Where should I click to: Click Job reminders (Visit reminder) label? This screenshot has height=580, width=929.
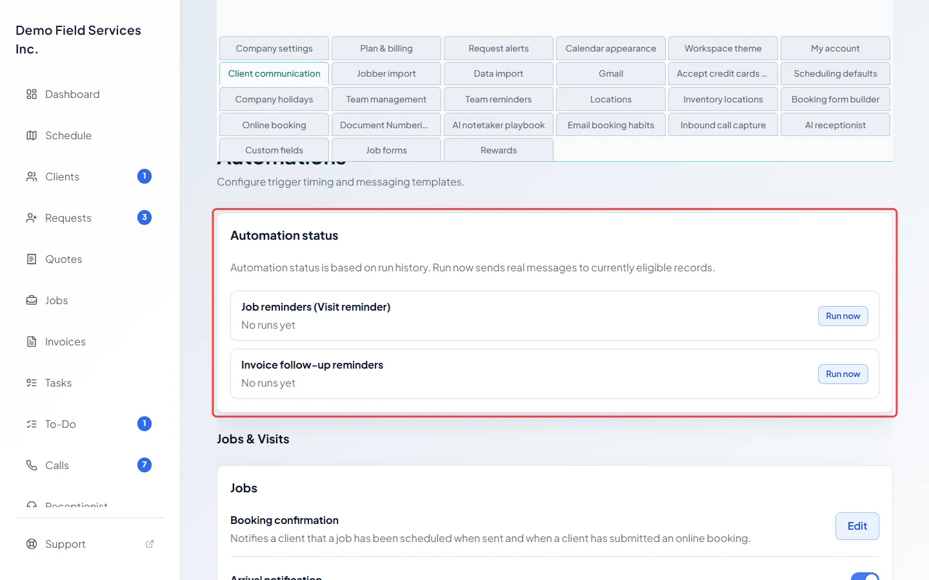tap(315, 307)
